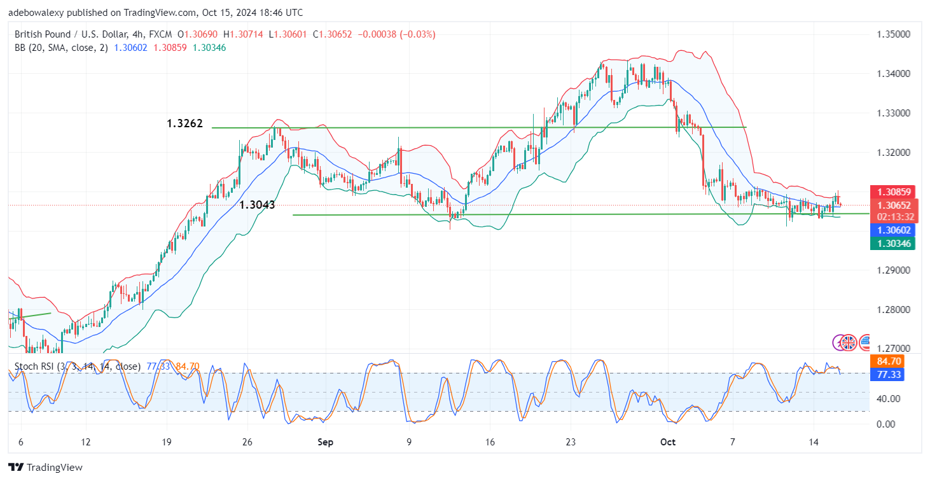
Task: Click the UK flag economic event icon
Action: pos(849,342)
